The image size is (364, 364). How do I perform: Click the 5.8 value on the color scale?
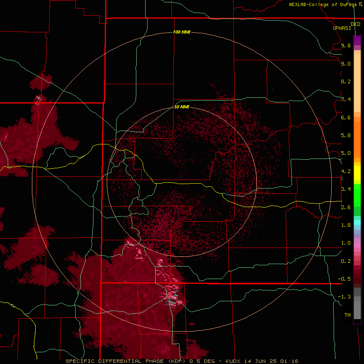coord(346,135)
